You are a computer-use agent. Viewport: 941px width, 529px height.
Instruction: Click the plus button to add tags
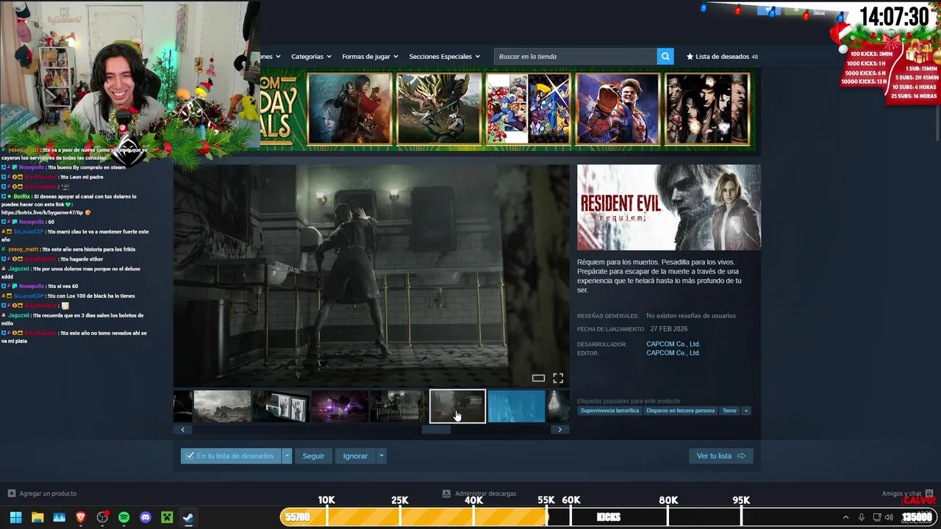coord(746,411)
